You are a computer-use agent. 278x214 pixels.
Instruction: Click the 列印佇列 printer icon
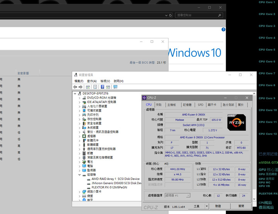[x=84, y=115]
